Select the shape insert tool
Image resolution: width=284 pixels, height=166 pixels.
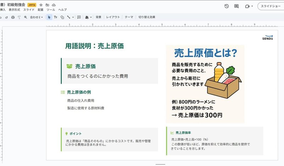coord(62,17)
